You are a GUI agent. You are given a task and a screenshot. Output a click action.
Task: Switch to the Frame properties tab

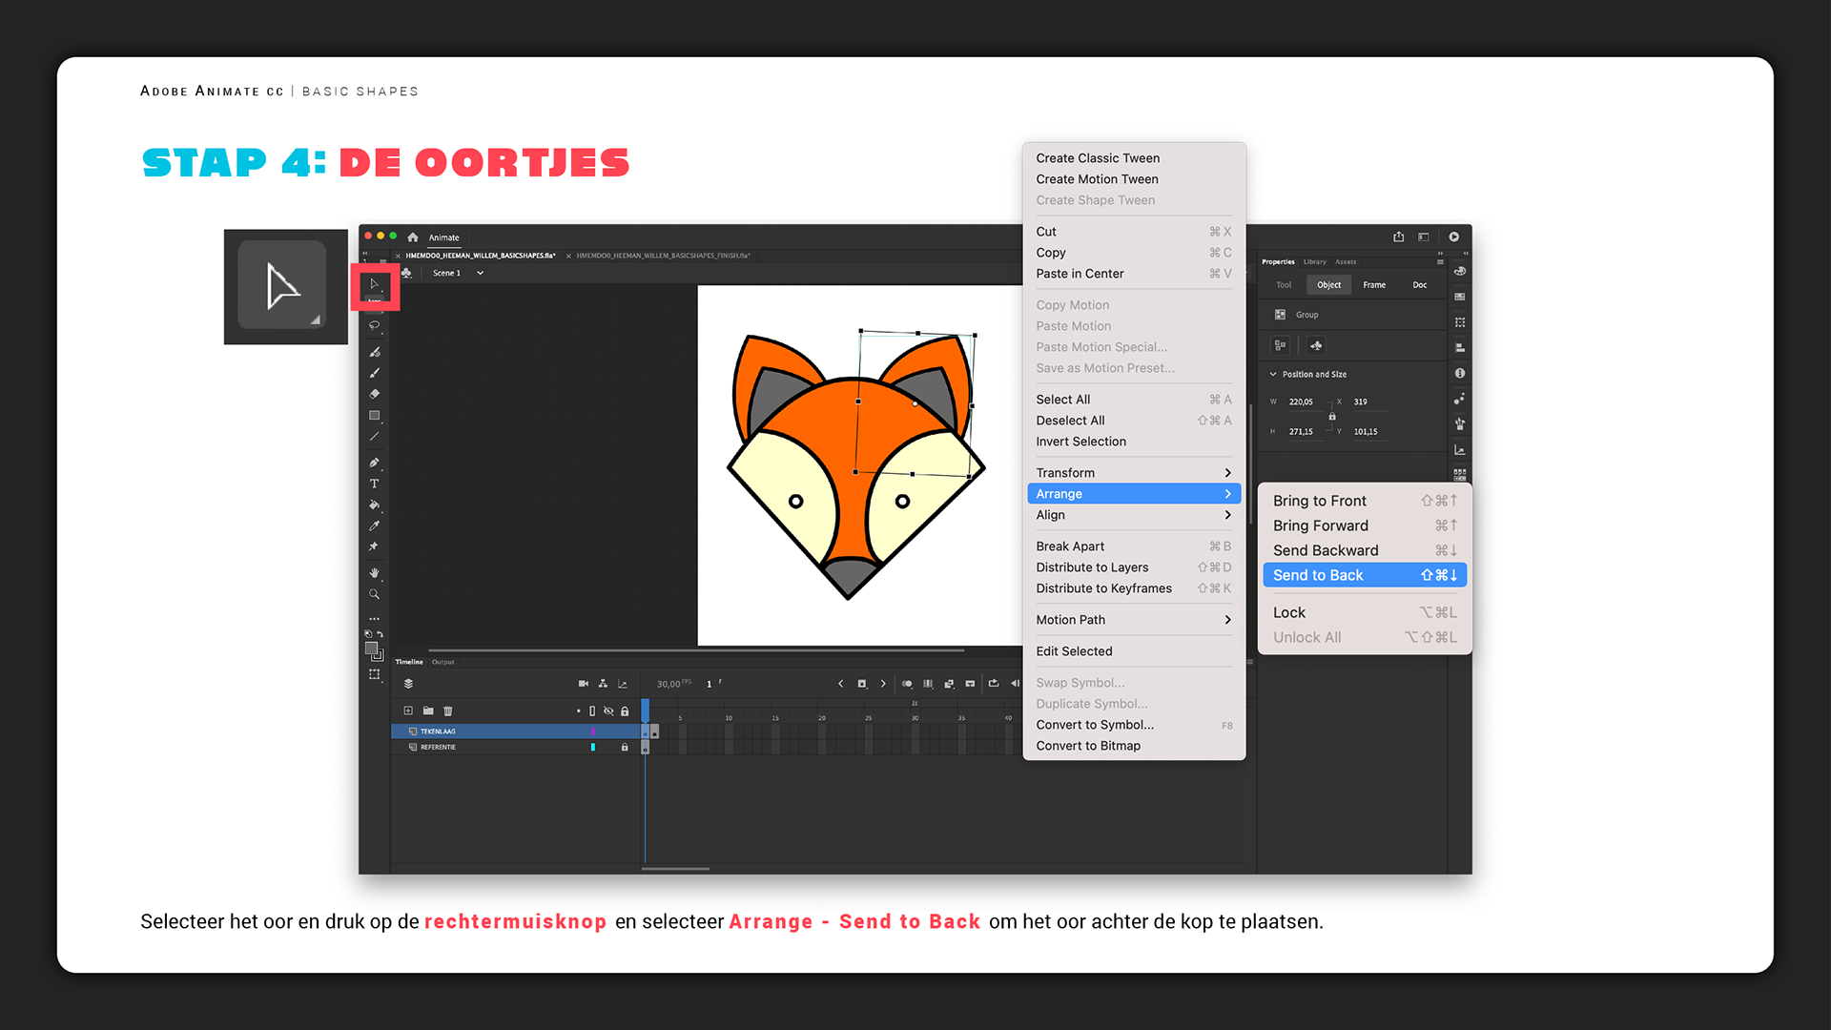pos(1374,284)
